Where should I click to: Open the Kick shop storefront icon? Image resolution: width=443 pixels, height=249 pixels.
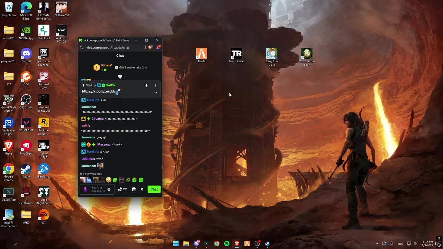tap(134, 190)
